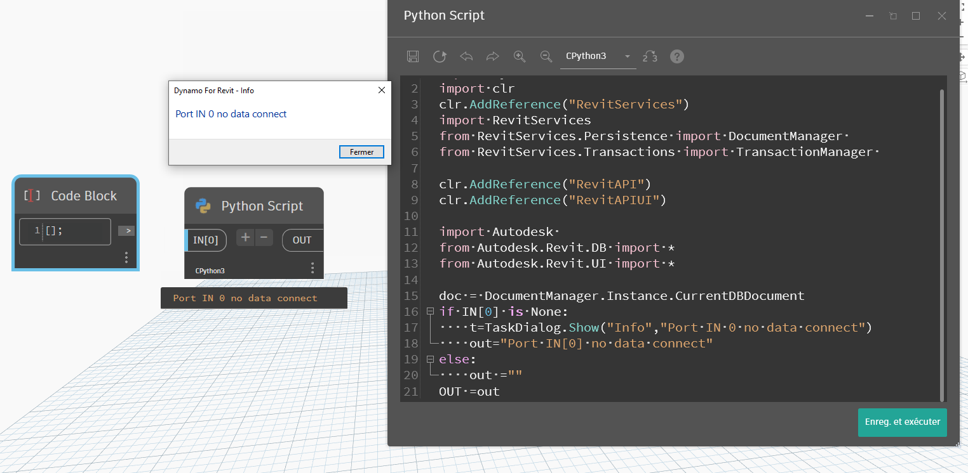Click the Code Block node title

[84, 196]
